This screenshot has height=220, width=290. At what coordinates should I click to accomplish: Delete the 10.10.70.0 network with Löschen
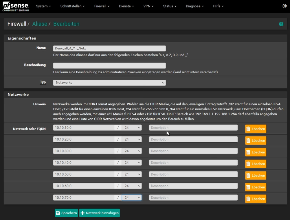click(x=256, y=199)
